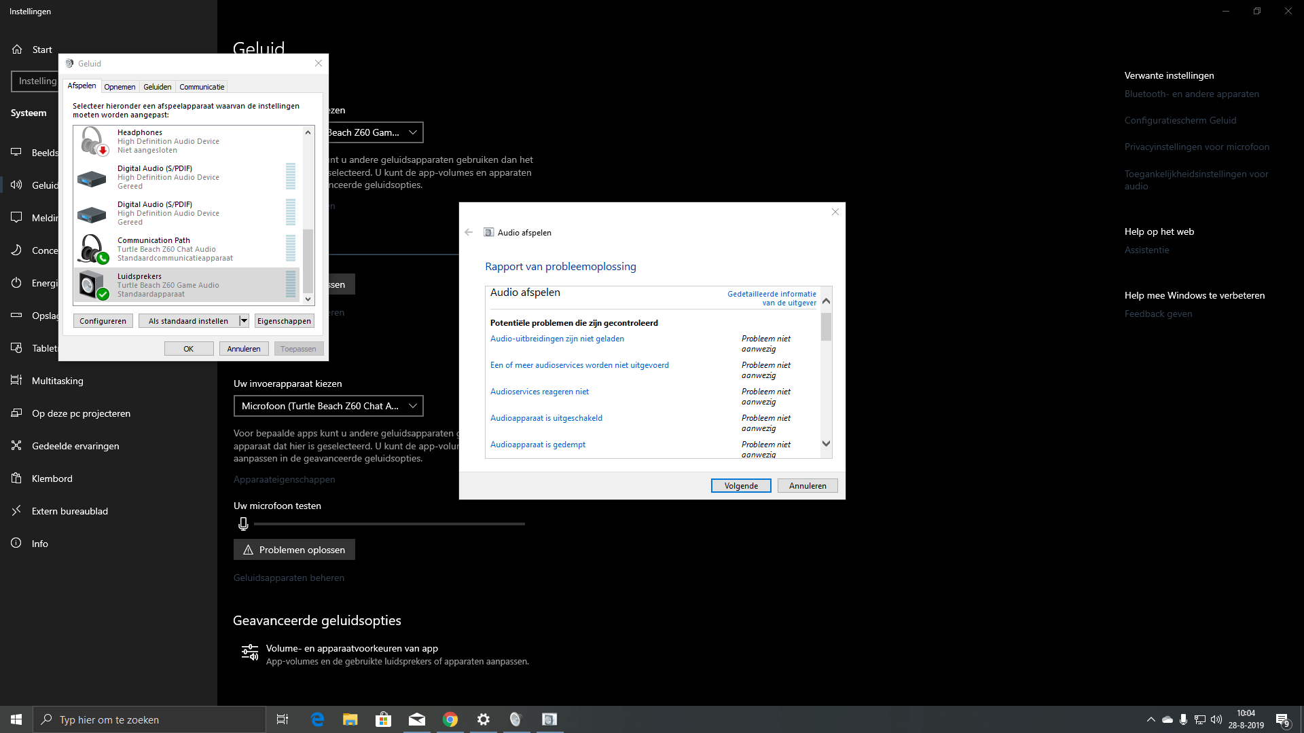Click Annuleren in Audio afspelen troubleshooter
The width and height of the screenshot is (1304, 733).
[x=808, y=486]
